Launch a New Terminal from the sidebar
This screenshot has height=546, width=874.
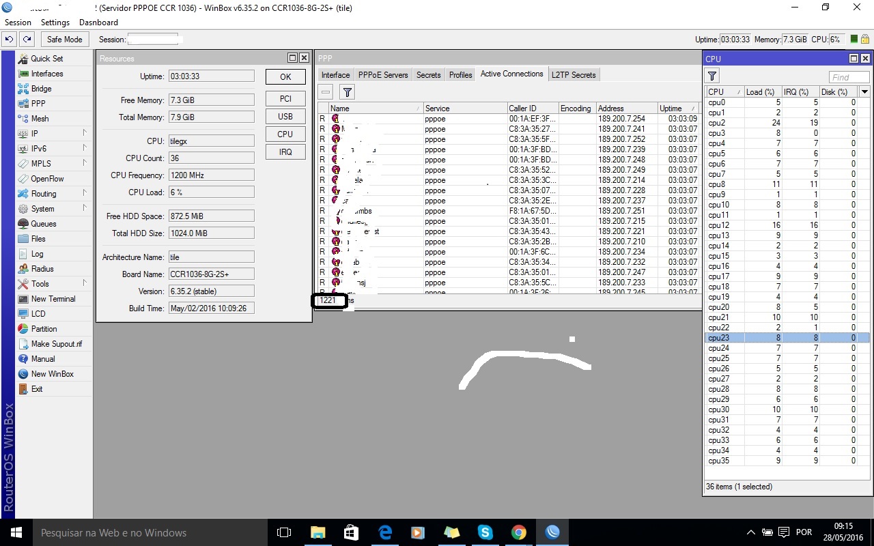(53, 299)
